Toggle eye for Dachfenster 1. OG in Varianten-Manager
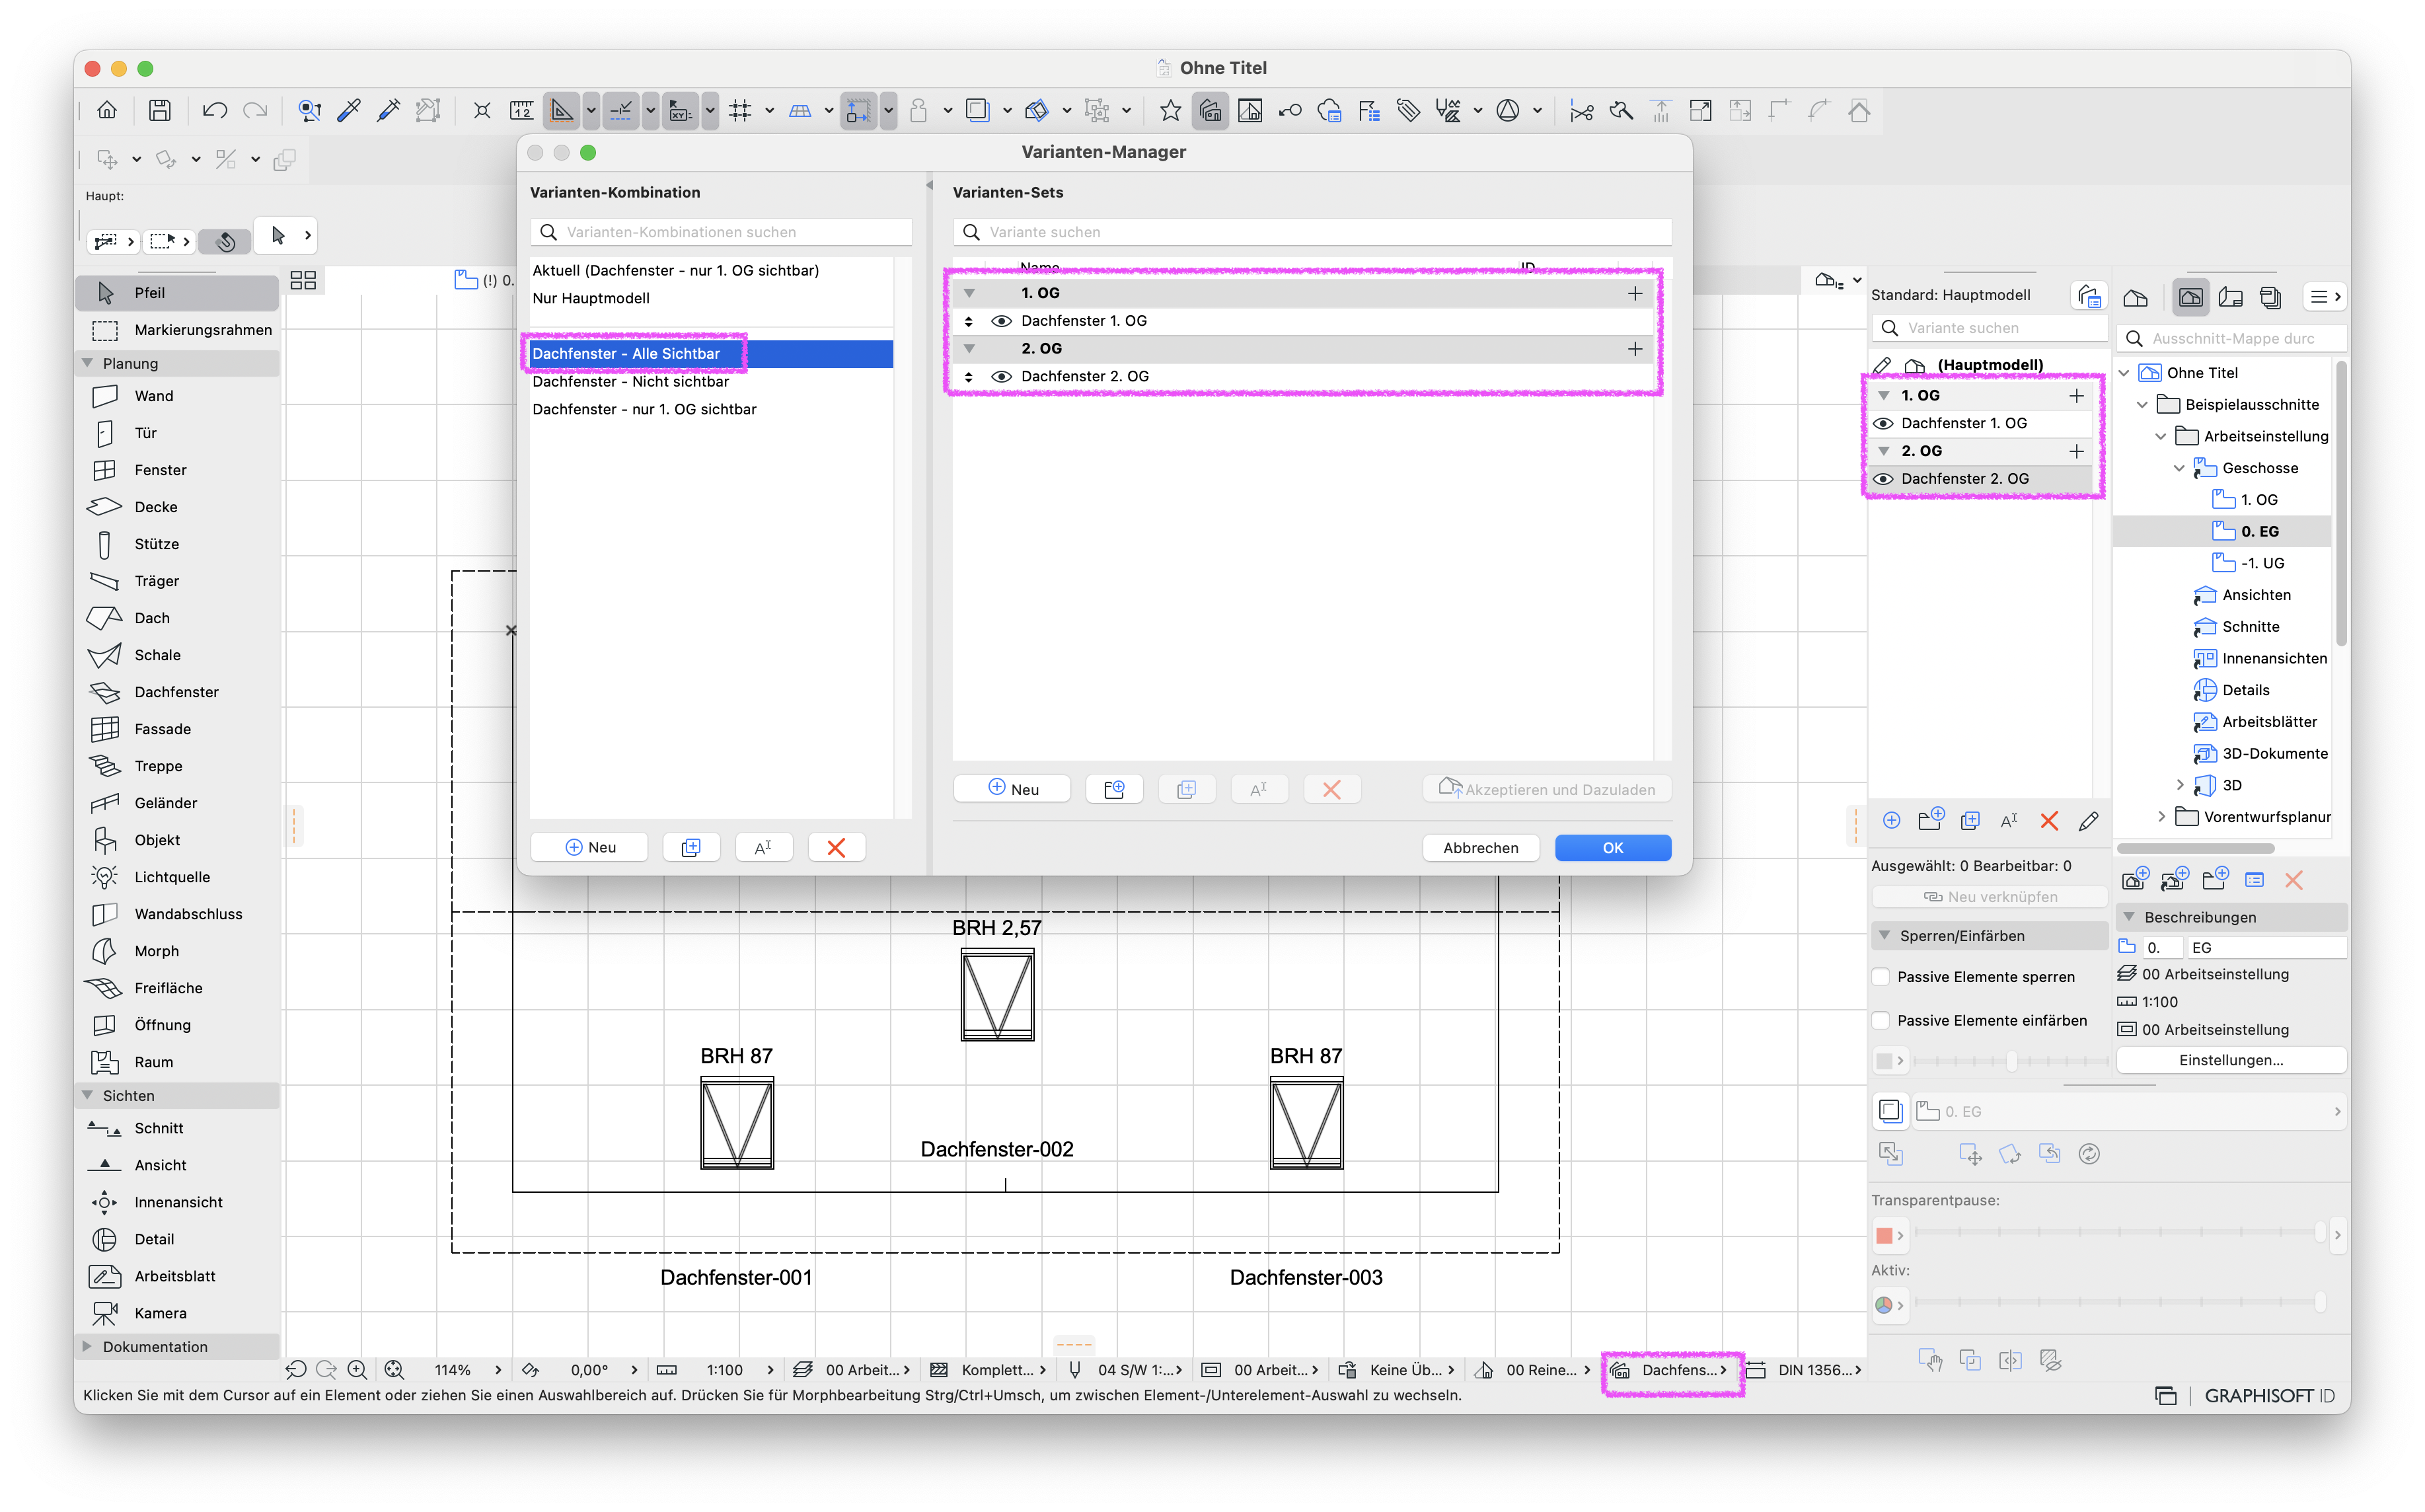 [1000, 321]
